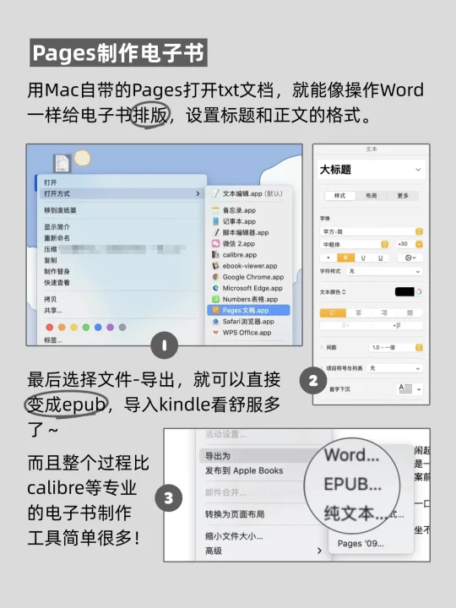
Task: Click 制作替身 in the context menu
Action: [x=122, y=271]
